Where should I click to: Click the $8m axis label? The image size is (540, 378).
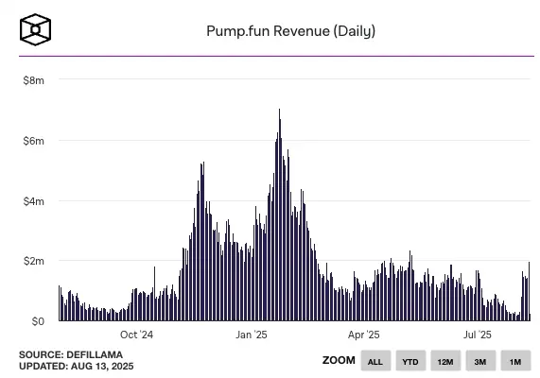(x=33, y=80)
